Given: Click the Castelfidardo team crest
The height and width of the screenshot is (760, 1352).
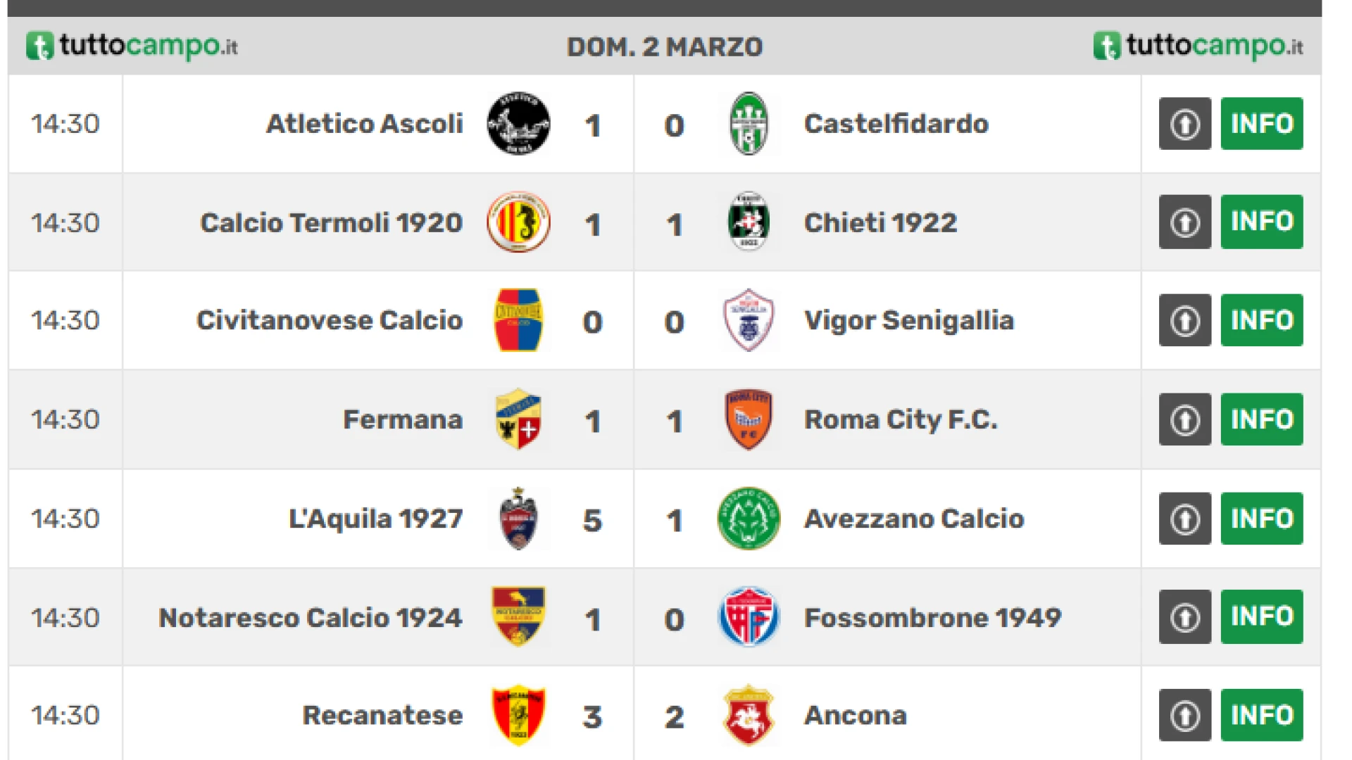Looking at the screenshot, I should [x=749, y=124].
